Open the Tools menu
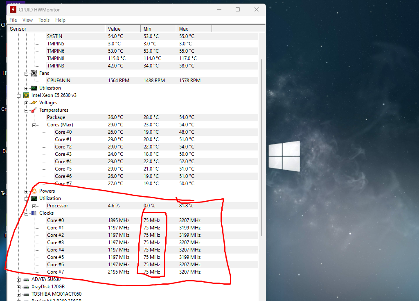 tap(44, 20)
